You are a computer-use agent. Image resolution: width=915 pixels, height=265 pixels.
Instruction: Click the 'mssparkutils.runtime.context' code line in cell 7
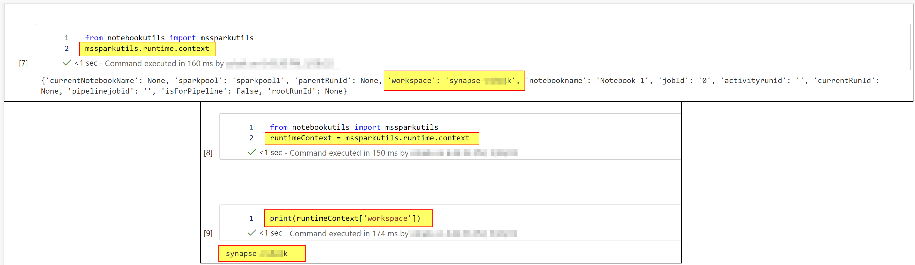(x=147, y=49)
